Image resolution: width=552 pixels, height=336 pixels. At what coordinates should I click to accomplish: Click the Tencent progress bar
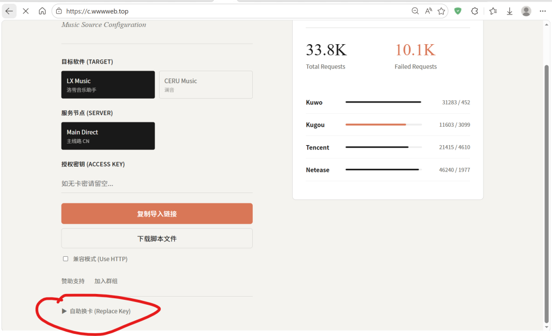pyautogui.click(x=384, y=147)
